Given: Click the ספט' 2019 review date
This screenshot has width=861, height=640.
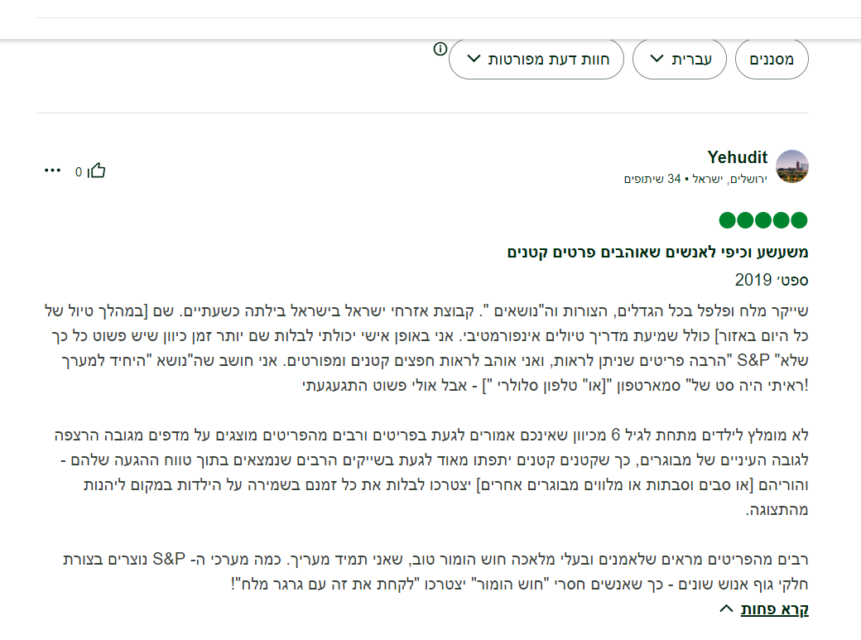Looking at the screenshot, I should (x=784, y=280).
